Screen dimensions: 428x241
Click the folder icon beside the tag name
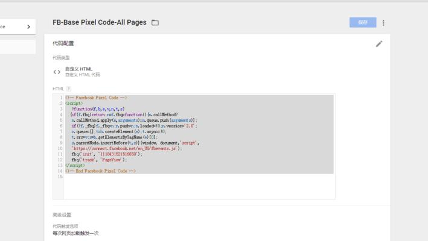155,23
